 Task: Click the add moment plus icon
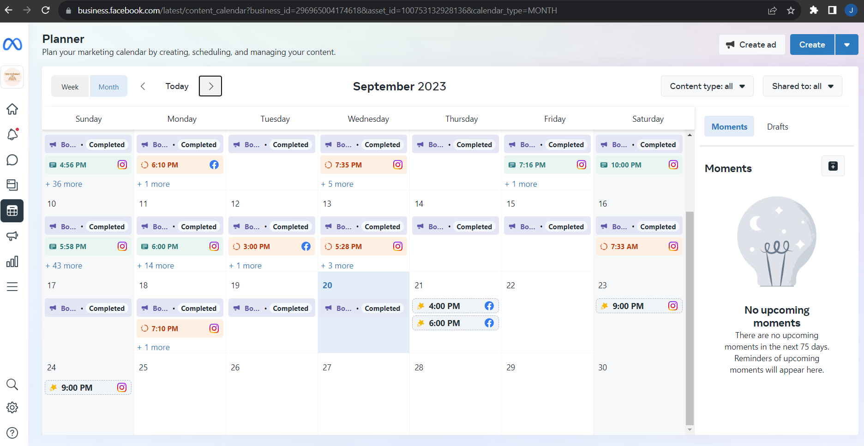pos(833,166)
